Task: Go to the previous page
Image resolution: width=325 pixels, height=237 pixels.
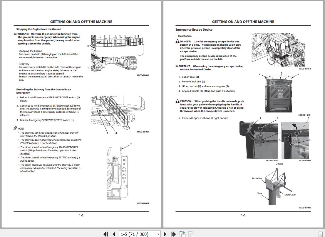Action: 114,234
